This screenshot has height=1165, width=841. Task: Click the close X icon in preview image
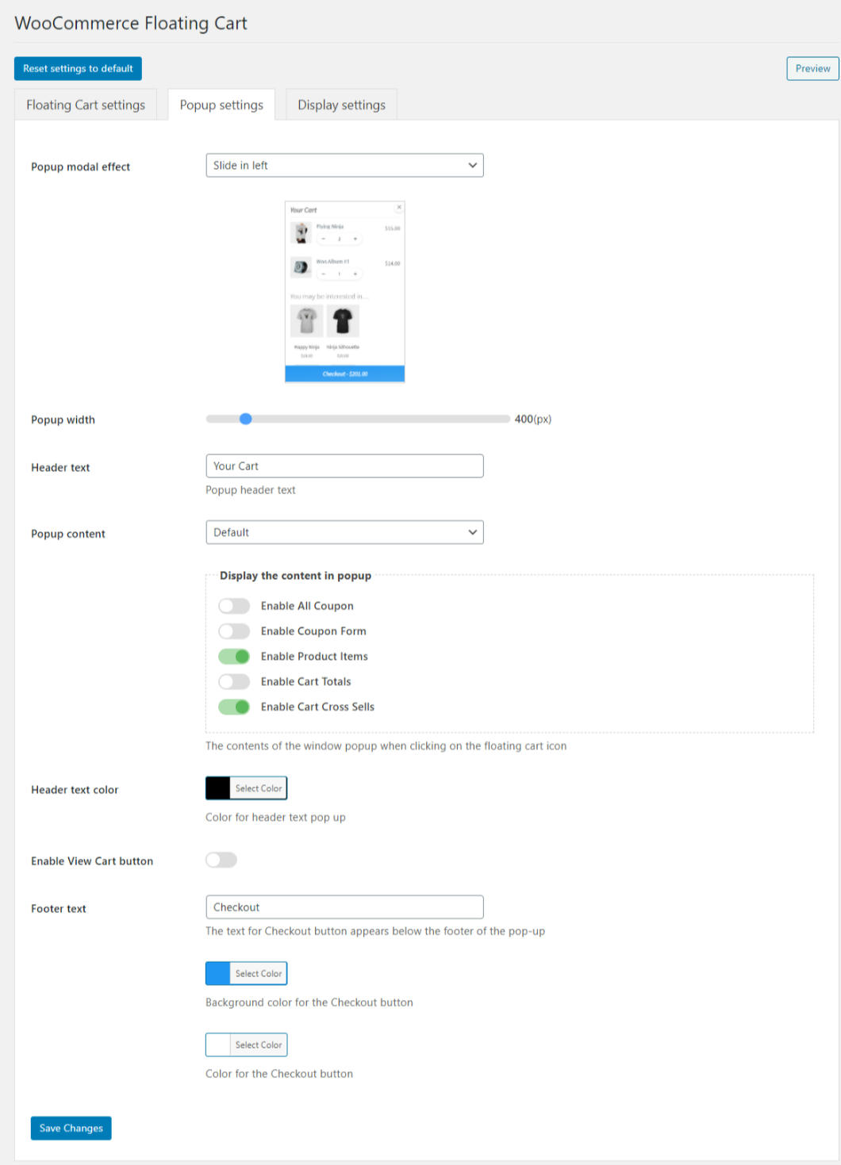click(399, 207)
